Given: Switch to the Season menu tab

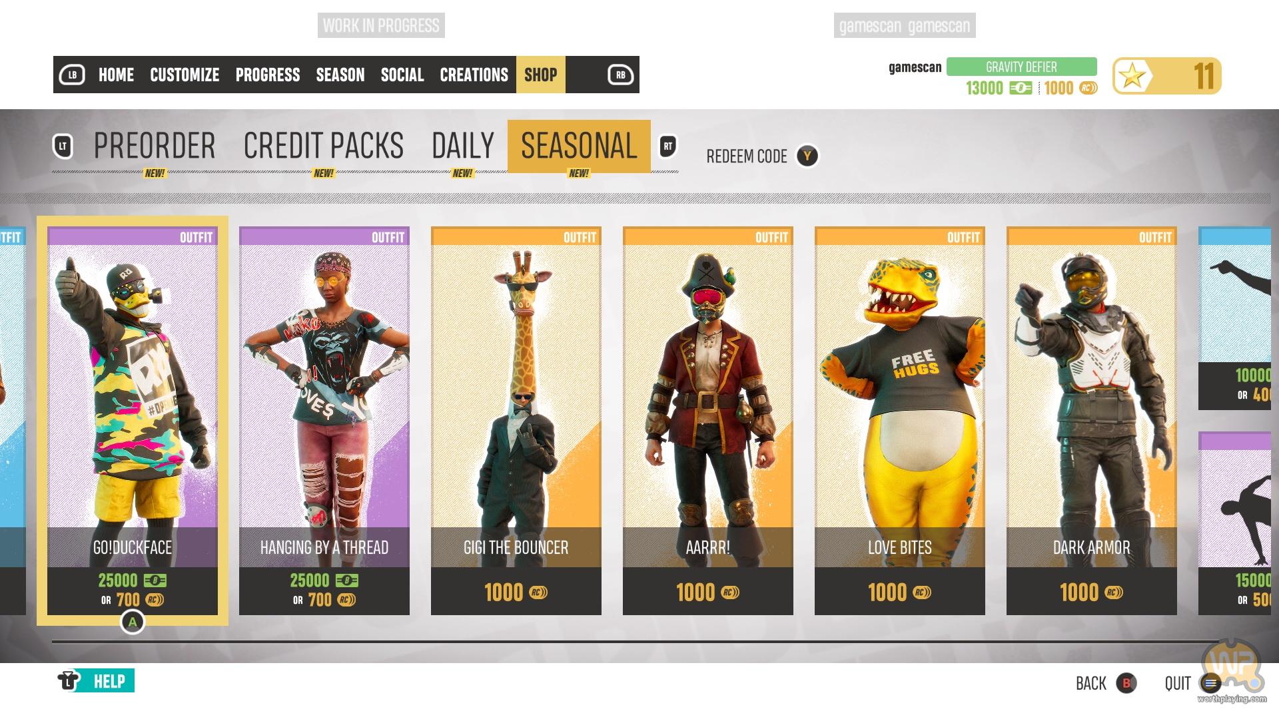Looking at the screenshot, I should [x=340, y=75].
